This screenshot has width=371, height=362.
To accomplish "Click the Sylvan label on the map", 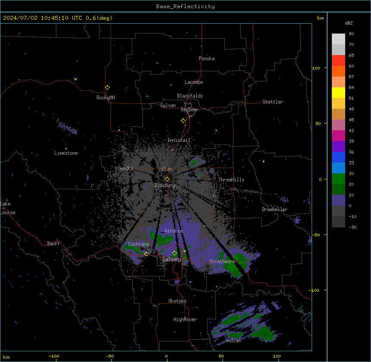I will [x=168, y=105].
